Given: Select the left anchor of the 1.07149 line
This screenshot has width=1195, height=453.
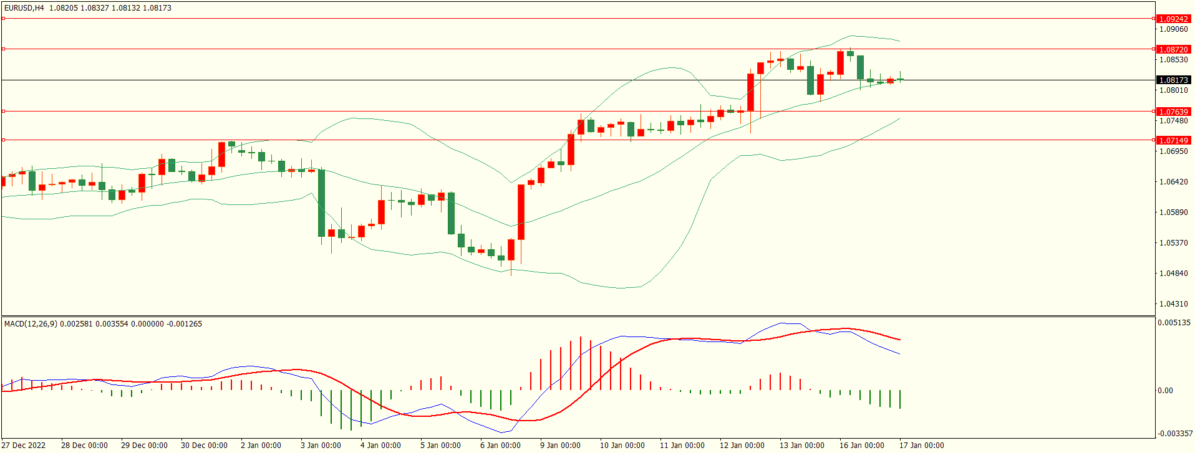Looking at the screenshot, I should (x=3, y=140).
